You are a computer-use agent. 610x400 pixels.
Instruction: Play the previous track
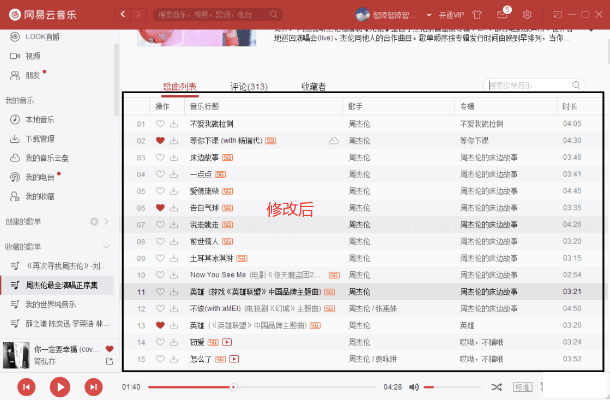(27, 387)
